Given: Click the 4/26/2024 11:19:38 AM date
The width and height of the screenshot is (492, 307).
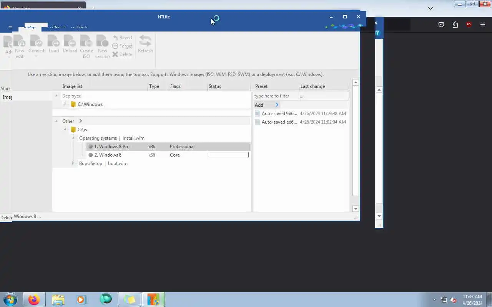Looking at the screenshot, I should click(323, 114).
